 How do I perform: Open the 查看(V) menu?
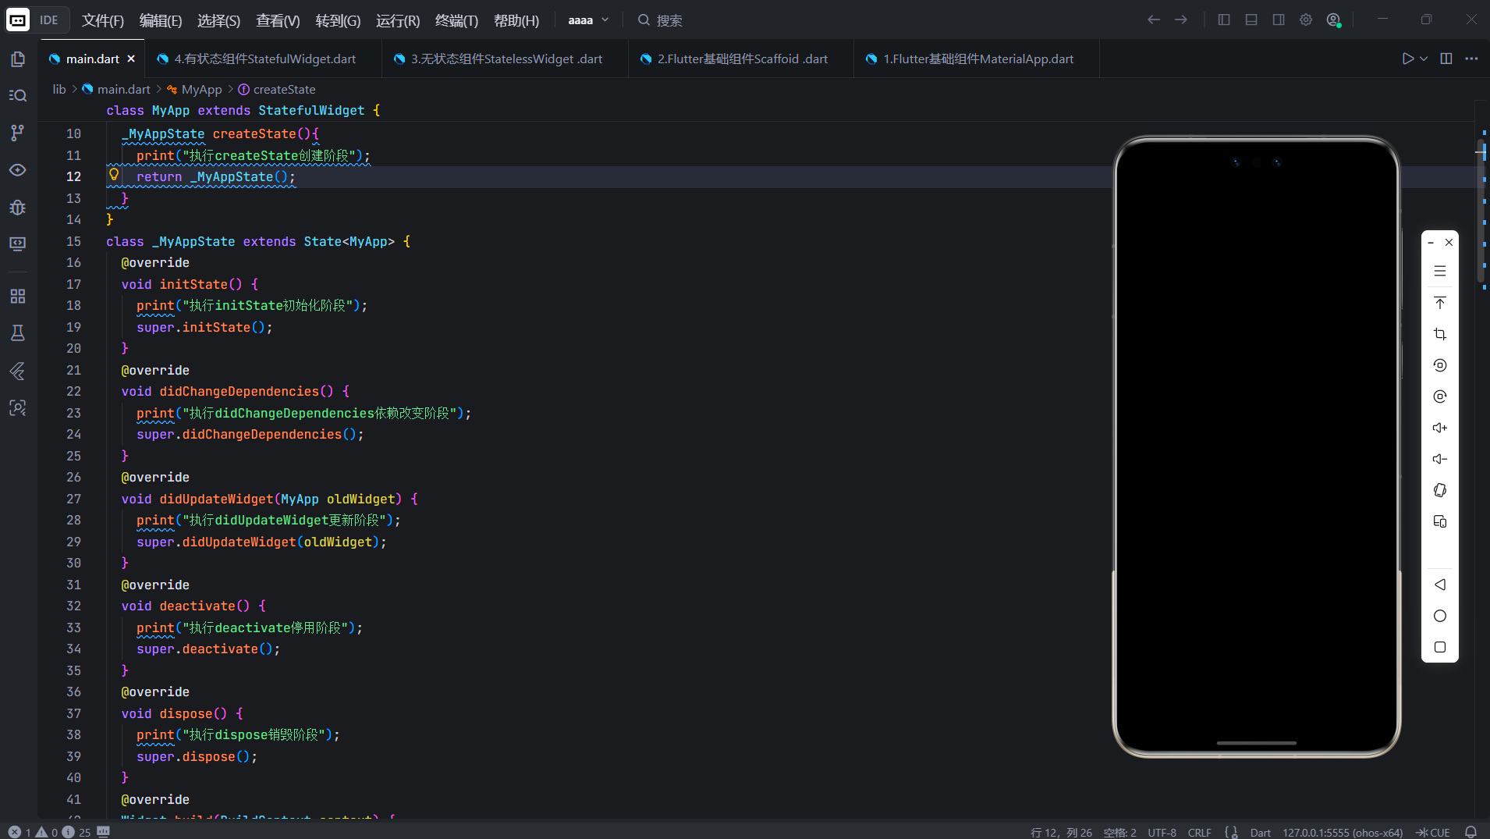point(278,20)
